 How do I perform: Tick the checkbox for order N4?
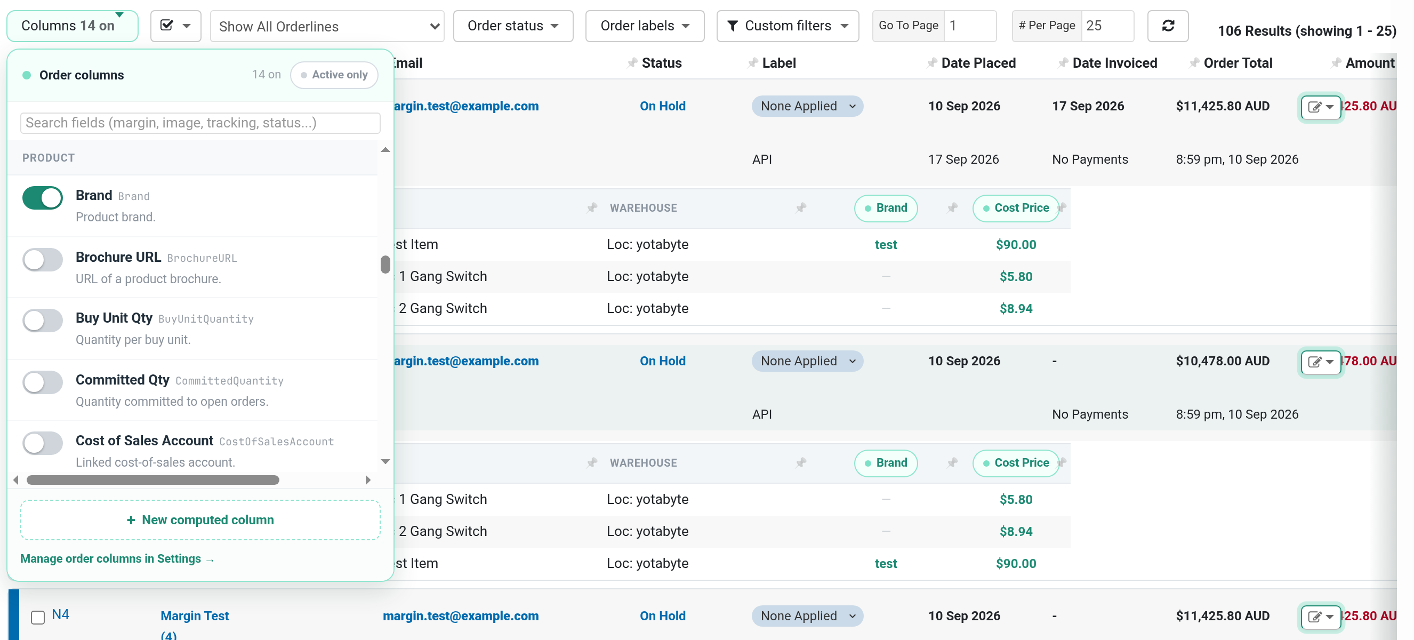pos(38,618)
